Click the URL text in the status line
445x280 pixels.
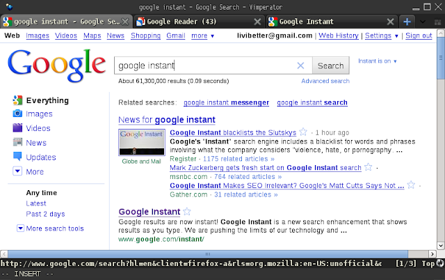pyautogui.click(x=191, y=263)
